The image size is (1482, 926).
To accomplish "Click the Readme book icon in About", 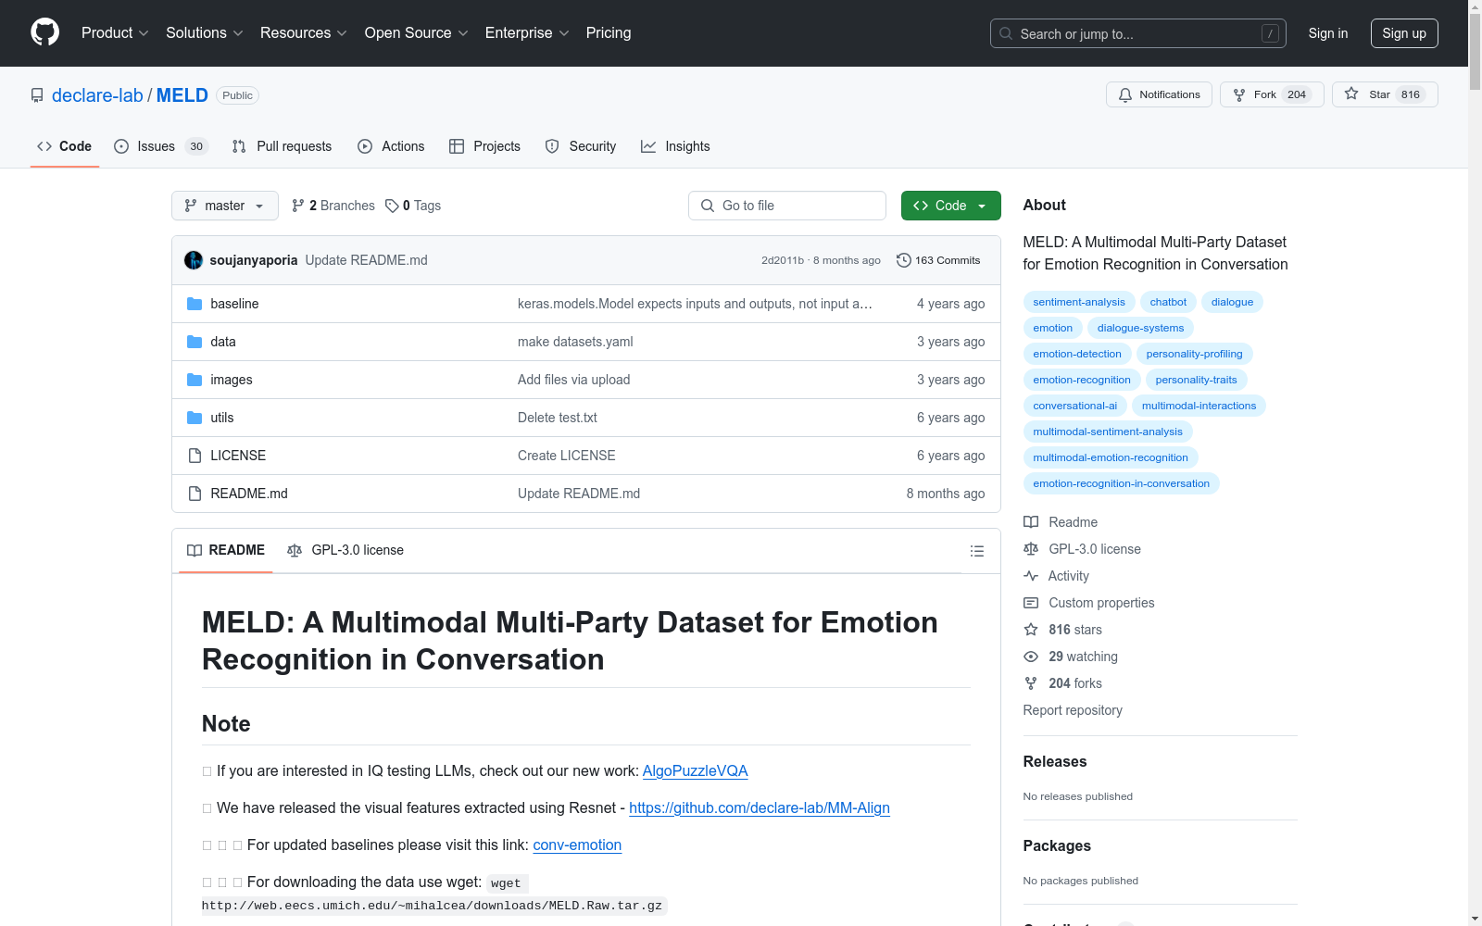I will [1031, 522].
